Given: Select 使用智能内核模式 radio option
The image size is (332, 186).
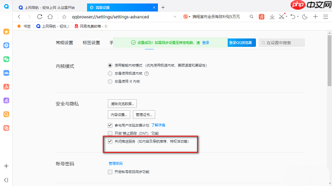Looking at the screenshot, I should tap(110, 65).
